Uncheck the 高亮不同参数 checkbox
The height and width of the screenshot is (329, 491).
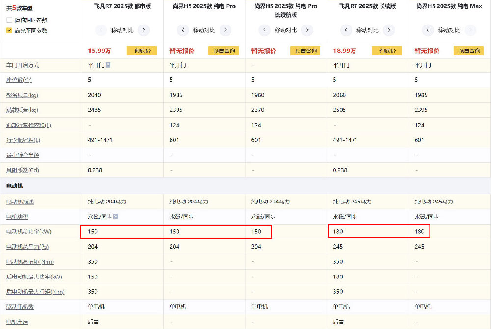tap(9, 30)
